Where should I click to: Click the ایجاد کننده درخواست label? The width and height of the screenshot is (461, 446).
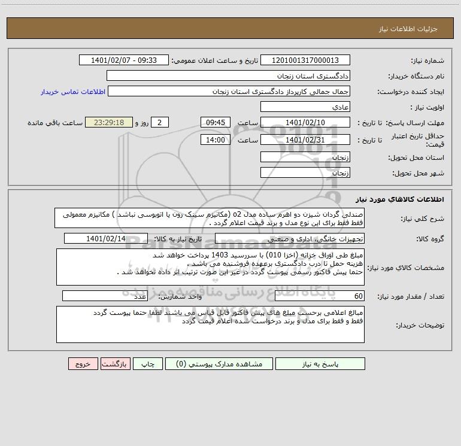coord(411,92)
